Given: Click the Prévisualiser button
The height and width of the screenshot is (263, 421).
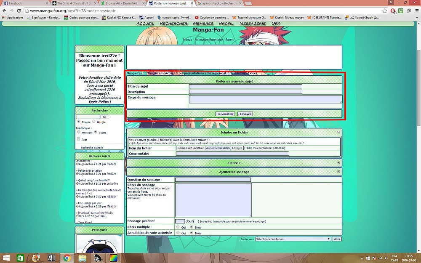Looking at the screenshot, I should tap(226, 114).
